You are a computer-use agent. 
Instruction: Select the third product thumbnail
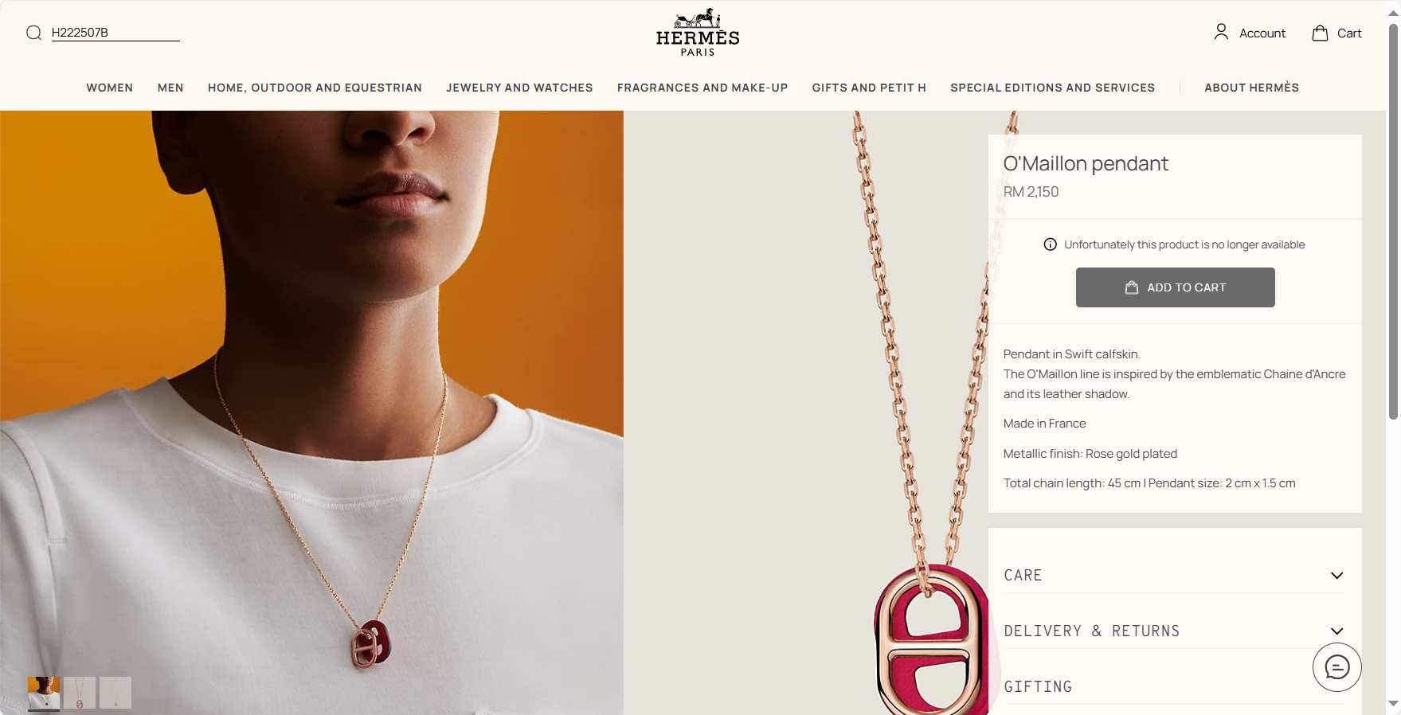pyautogui.click(x=115, y=693)
